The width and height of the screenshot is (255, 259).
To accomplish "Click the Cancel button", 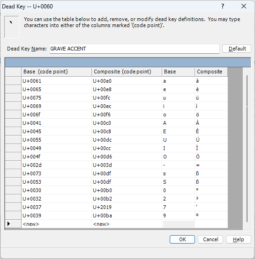I will pos(210,239).
